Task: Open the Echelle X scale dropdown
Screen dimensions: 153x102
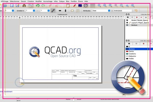Action: coord(34,11)
